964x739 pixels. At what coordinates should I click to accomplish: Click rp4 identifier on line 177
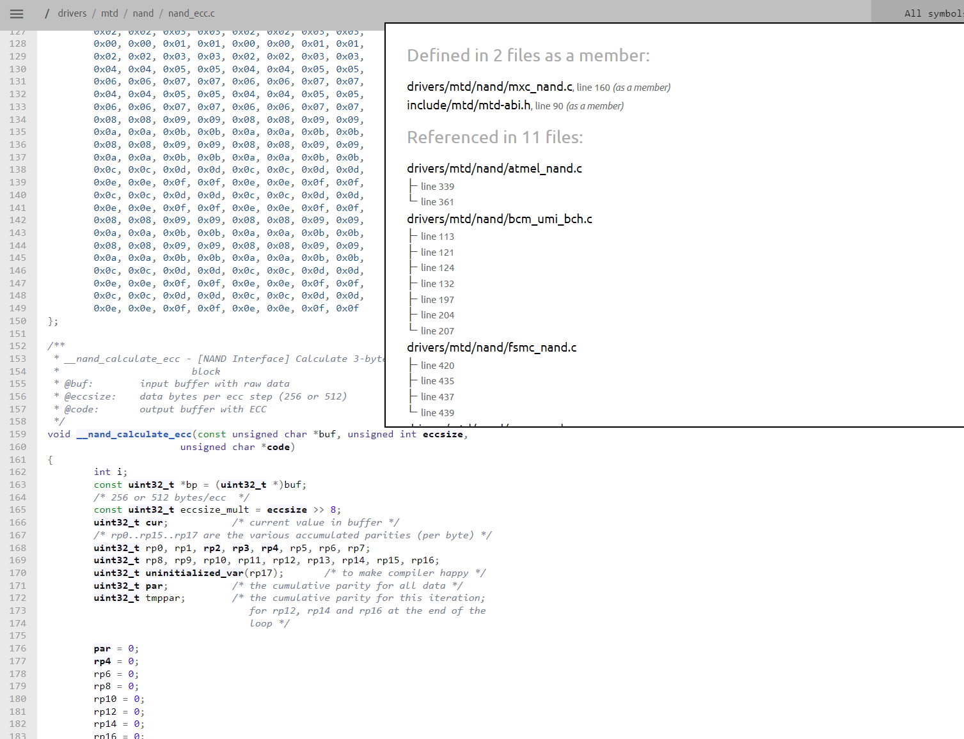[102, 661]
